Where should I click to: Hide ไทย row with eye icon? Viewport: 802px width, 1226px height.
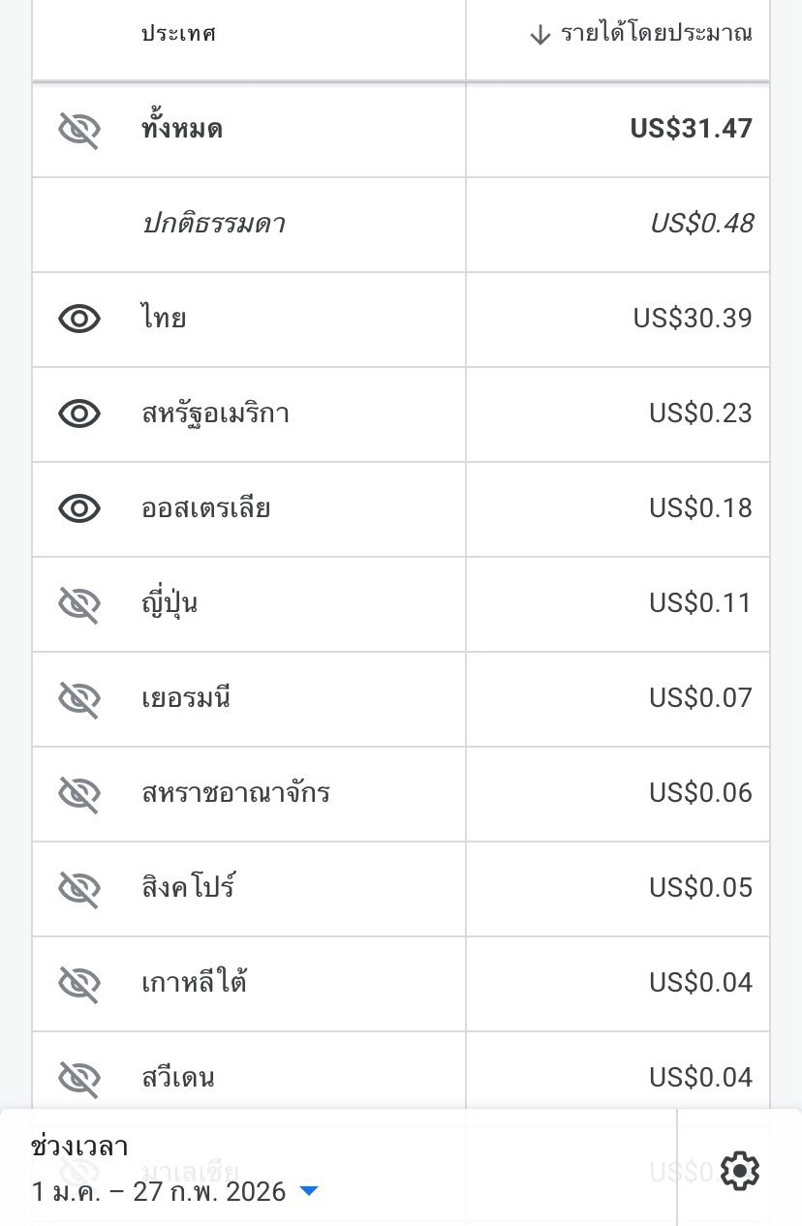point(79,319)
